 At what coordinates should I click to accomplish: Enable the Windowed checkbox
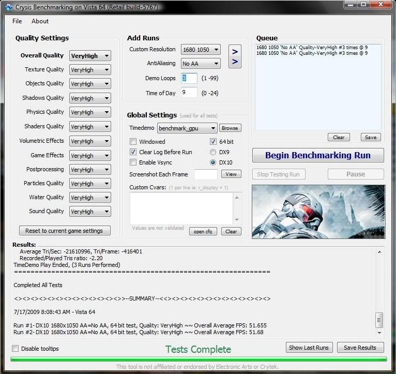[133, 142]
